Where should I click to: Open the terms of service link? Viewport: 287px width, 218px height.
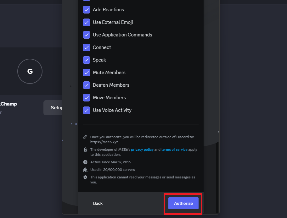[x=174, y=150]
